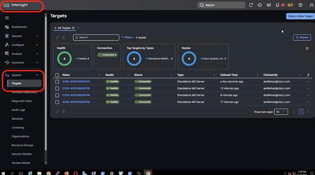This screenshot has height=175, width=315.
Task: Click the refresh icon in header
Action: 251,5
